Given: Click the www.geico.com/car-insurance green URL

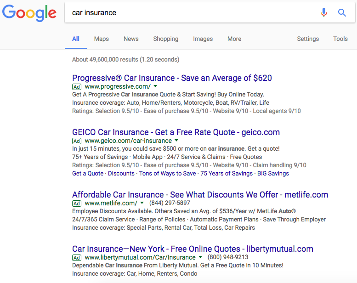Looking at the screenshot, I should 128,141.
